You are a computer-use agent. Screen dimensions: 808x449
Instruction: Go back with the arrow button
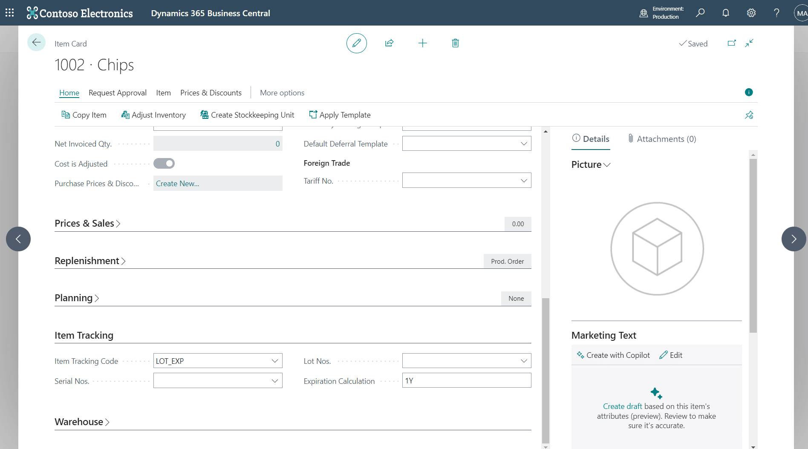click(36, 42)
